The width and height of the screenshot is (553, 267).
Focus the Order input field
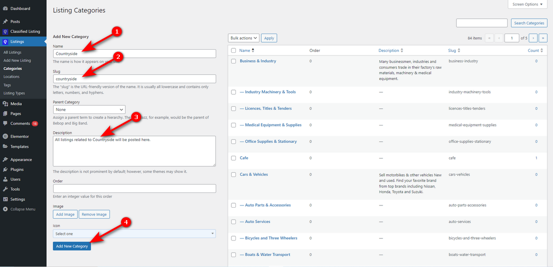tap(135, 188)
